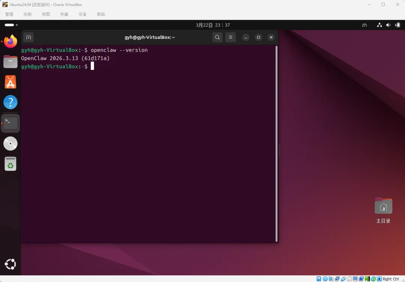
Task: Click the VirtualBox optical drive status icon
Action: [x=325, y=279]
